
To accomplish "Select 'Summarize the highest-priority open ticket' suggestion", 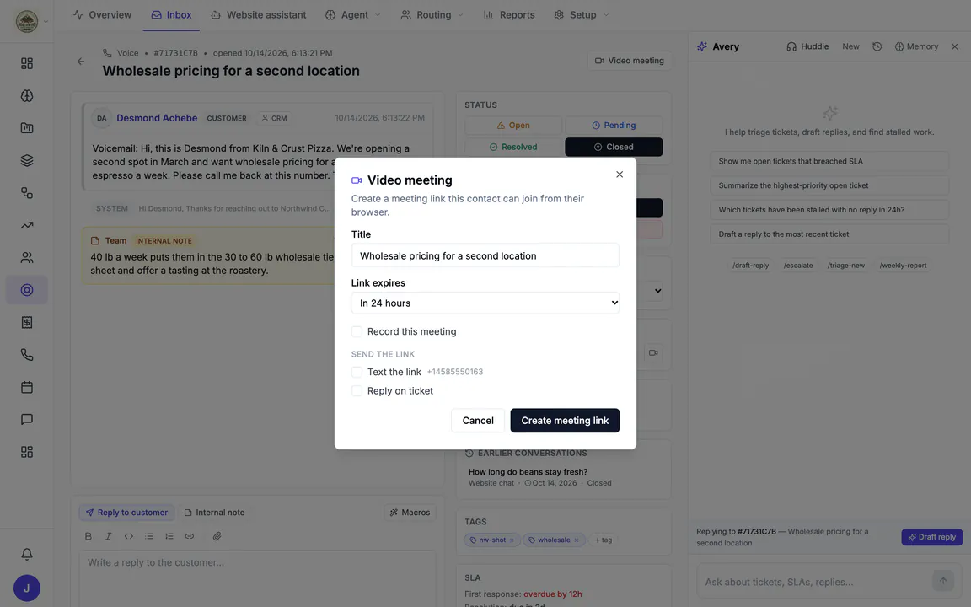I will click(x=829, y=185).
